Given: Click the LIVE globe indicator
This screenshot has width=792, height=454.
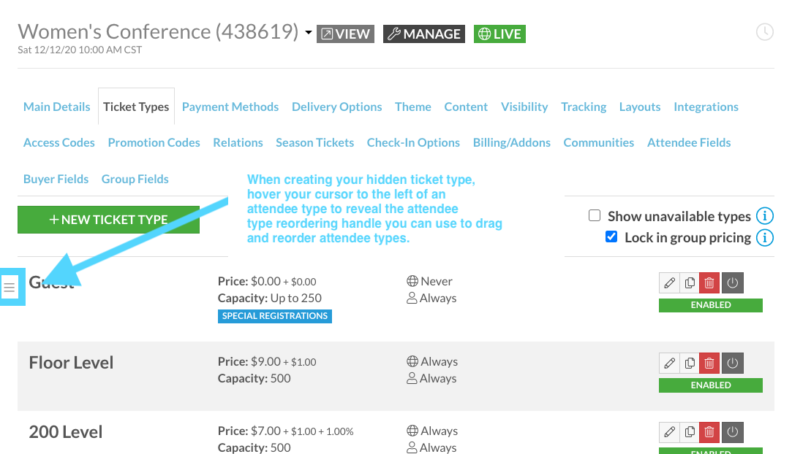Looking at the screenshot, I should pos(499,34).
